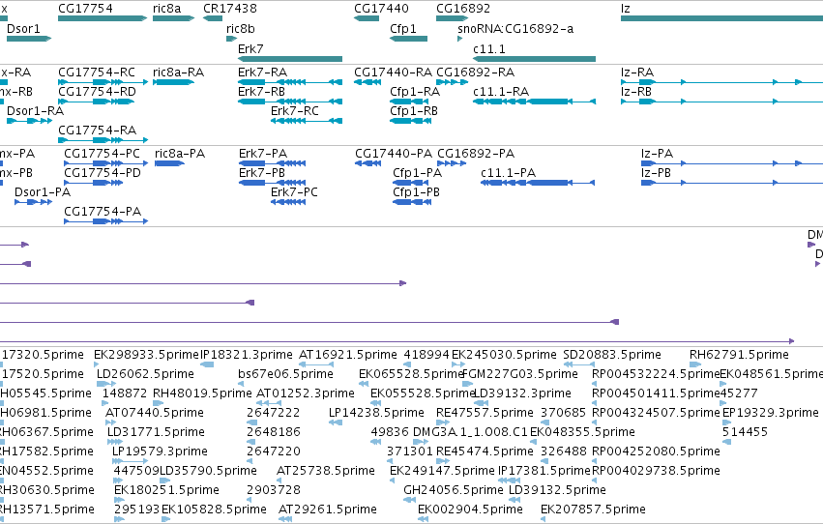This screenshot has height=524, width=823.
Task: Select protein Erk7-PA
Action: pos(272,163)
